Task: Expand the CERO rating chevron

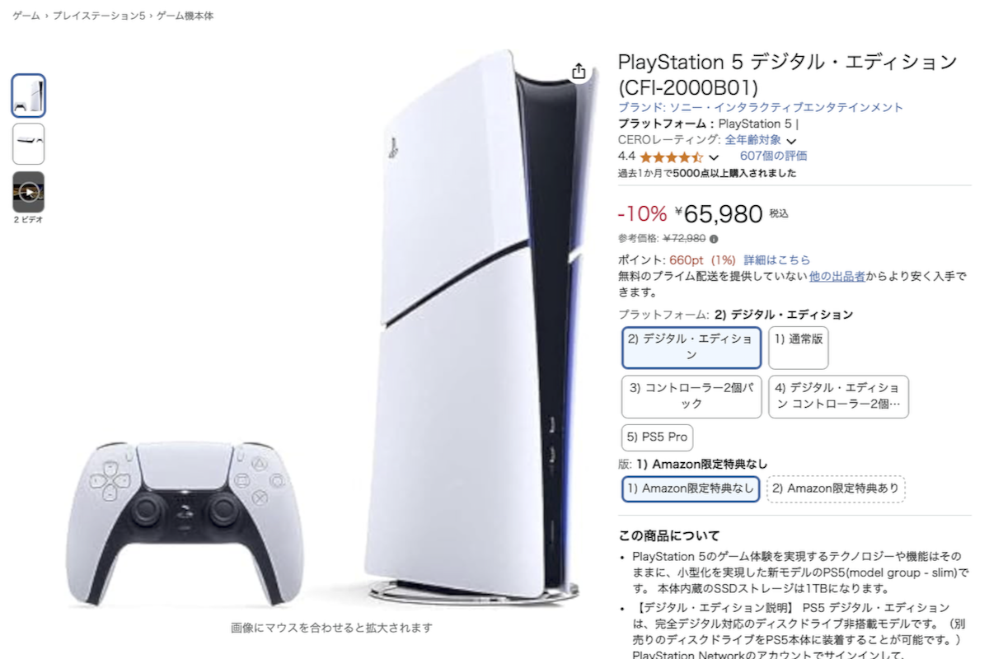Action: pyautogui.click(x=791, y=141)
